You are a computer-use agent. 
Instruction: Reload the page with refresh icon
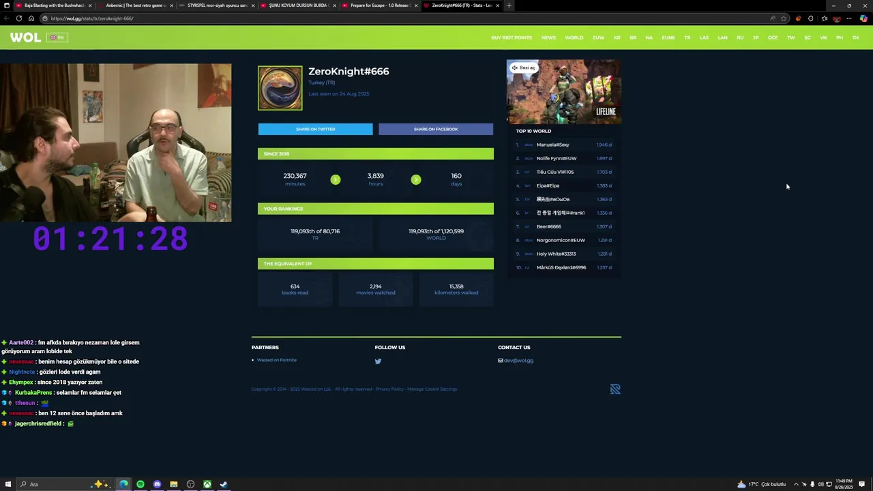(x=18, y=18)
